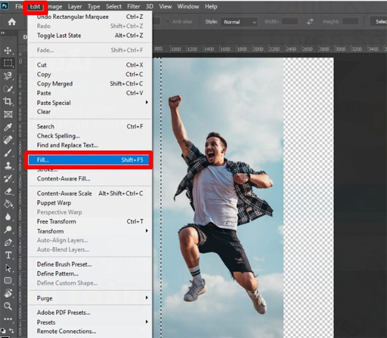Select the Quick Selection tool
The height and width of the screenshot is (338, 387).
tap(8, 89)
